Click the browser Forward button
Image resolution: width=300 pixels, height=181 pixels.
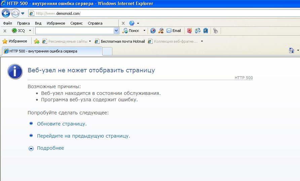tap(15, 13)
